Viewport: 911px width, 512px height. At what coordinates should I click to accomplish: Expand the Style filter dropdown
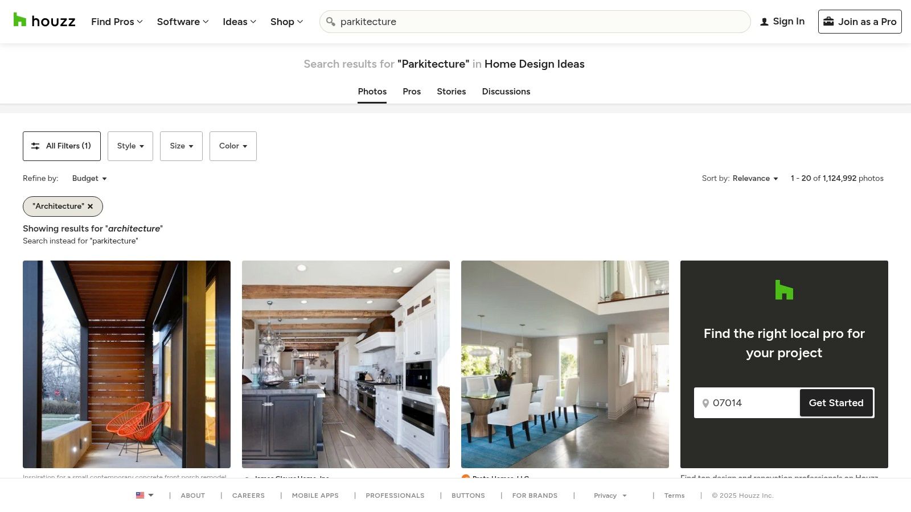[x=130, y=146]
